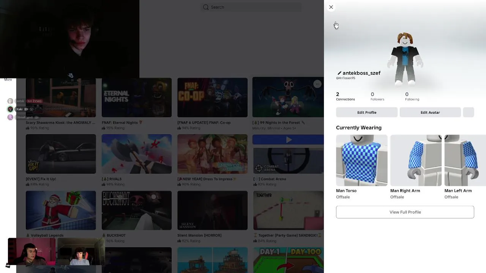Click the avatar character preview
The height and width of the screenshot is (273, 486).
pos(405,59)
